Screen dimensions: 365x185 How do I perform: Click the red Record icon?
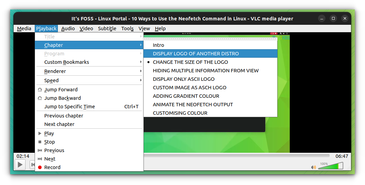click(40, 167)
